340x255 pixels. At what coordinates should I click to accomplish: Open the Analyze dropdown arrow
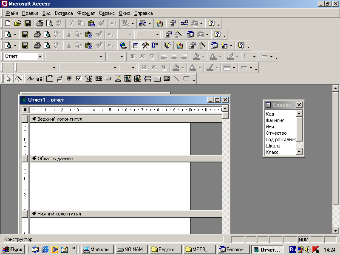click(150, 23)
